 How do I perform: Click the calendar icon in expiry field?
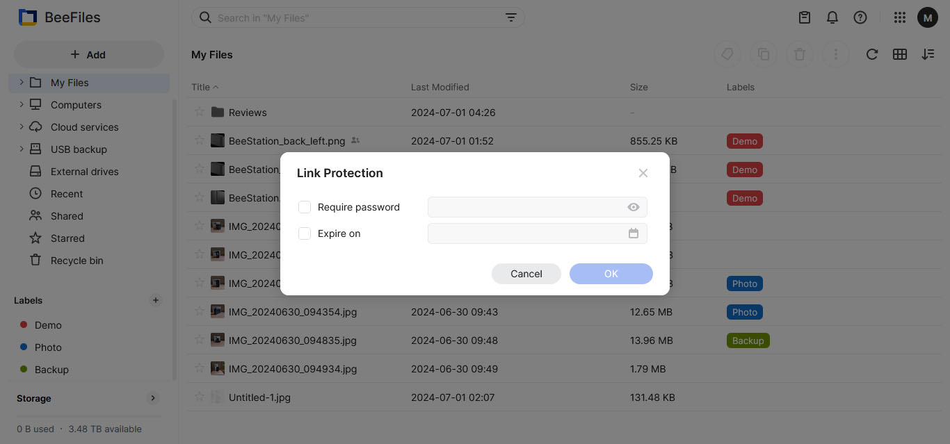pyautogui.click(x=634, y=233)
